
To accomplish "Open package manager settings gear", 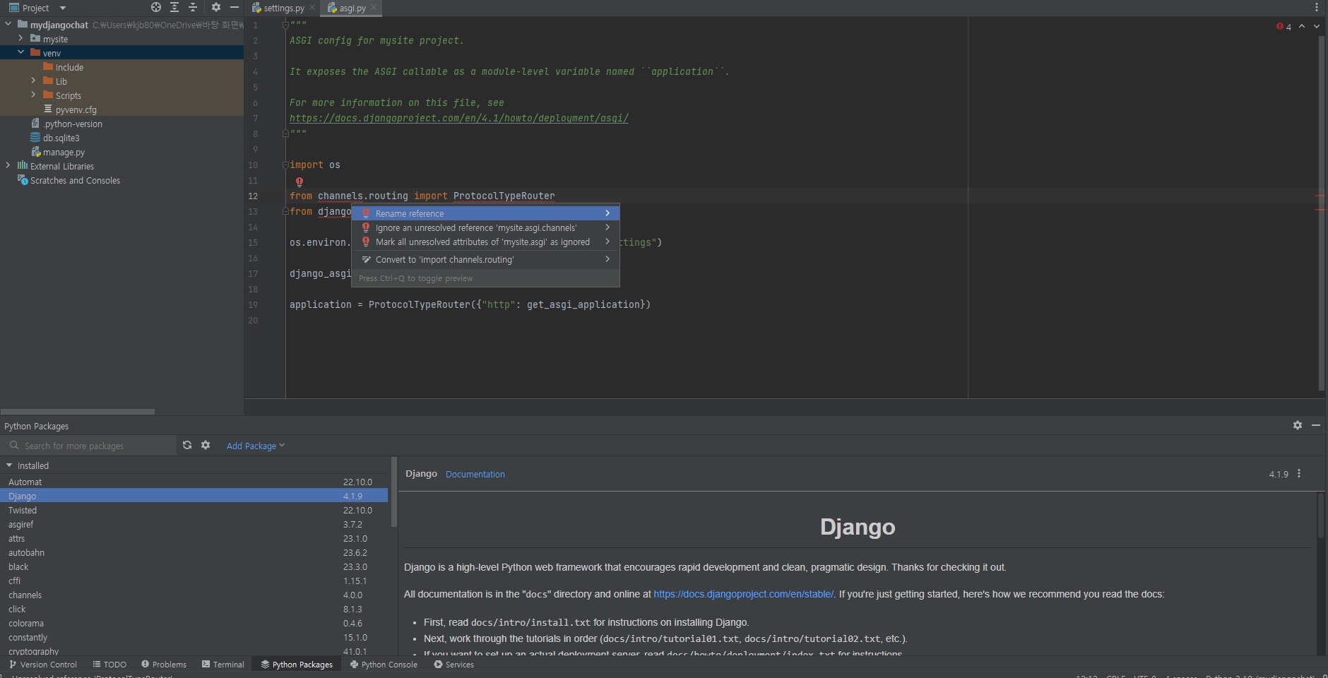I will [x=206, y=445].
